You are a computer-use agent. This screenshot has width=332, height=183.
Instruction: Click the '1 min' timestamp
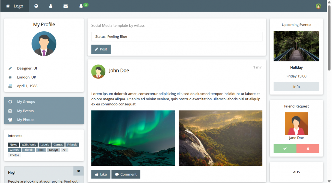tap(258, 67)
